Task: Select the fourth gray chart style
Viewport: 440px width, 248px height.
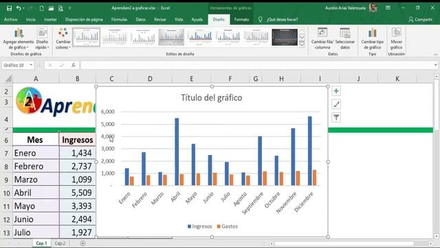Action: point(171,37)
